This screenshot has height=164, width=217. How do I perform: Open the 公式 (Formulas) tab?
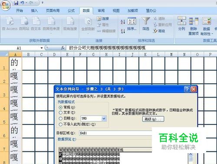tap(71, 10)
